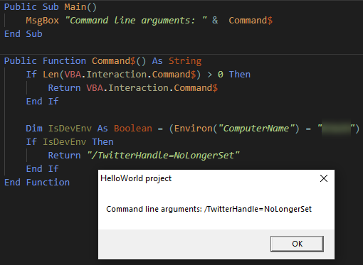363x265 pixels.
Task: Click Command$ in the function declaration
Action: click(114, 61)
